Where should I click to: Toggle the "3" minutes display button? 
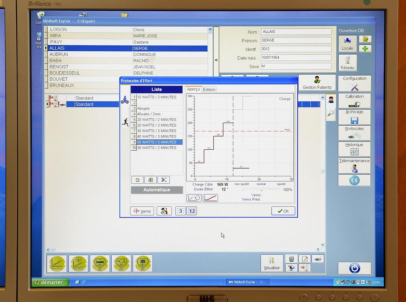click(180, 211)
